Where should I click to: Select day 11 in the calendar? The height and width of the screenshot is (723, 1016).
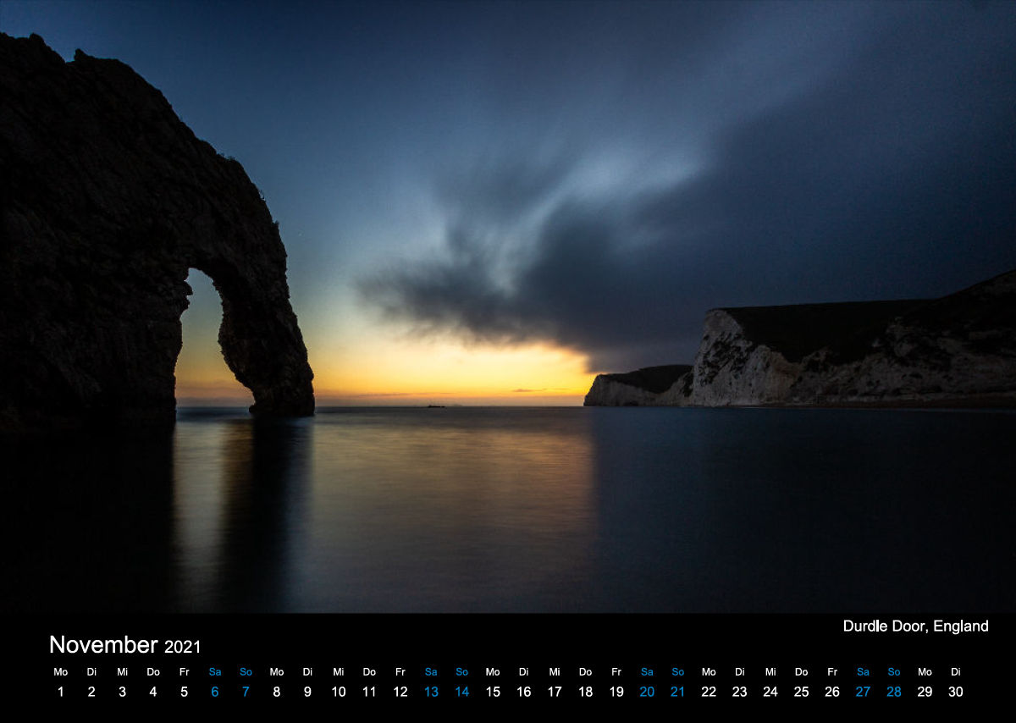[x=369, y=692]
